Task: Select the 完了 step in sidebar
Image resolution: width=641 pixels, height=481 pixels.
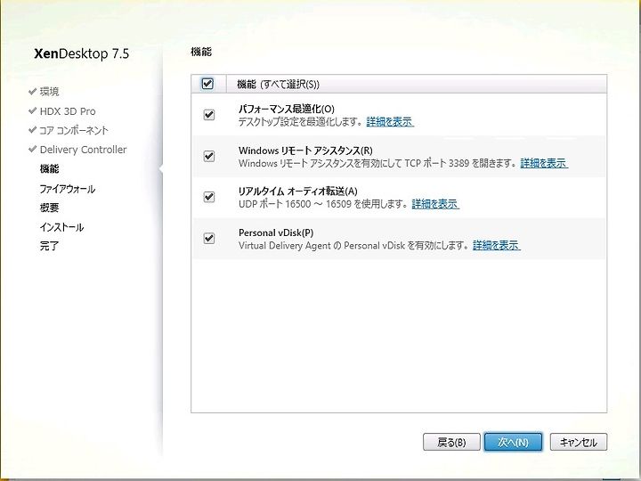Action: tap(50, 246)
